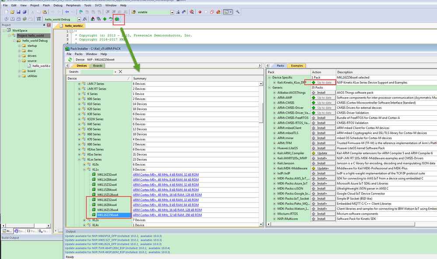Expand the Keil::Kinetis_KLxx_DFP pack
The height and width of the screenshot is (259, 437).
tap(274, 83)
